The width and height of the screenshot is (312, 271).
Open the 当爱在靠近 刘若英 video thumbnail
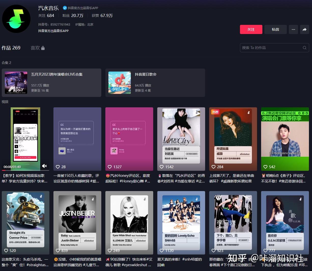click(181, 139)
